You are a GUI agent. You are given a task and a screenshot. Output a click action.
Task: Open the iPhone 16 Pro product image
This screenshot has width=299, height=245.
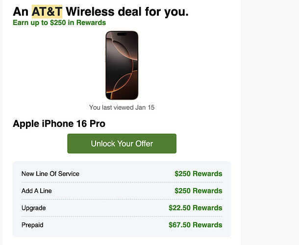click(x=122, y=65)
